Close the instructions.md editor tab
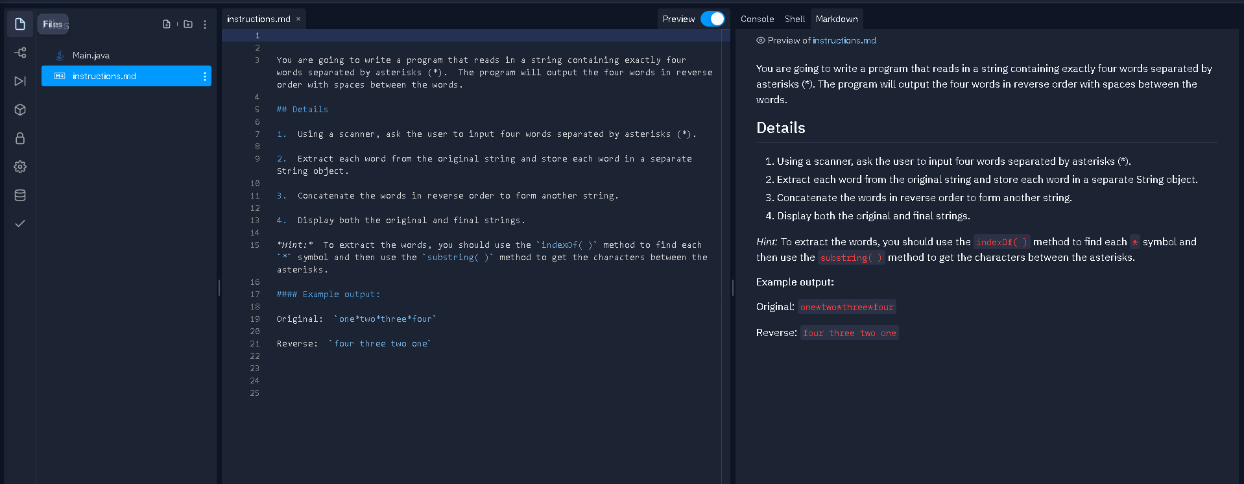The width and height of the screenshot is (1244, 484). coord(298,19)
